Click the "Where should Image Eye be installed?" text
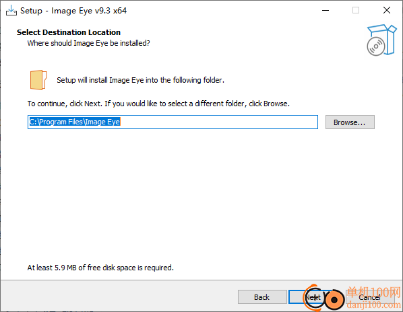This screenshot has height=312, width=403. tap(88, 43)
